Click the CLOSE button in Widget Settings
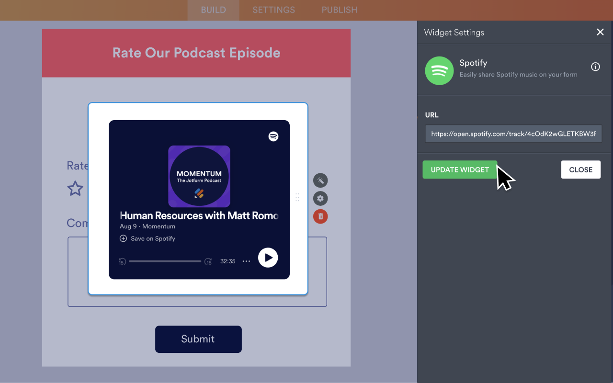The height and width of the screenshot is (383, 613). (581, 169)
